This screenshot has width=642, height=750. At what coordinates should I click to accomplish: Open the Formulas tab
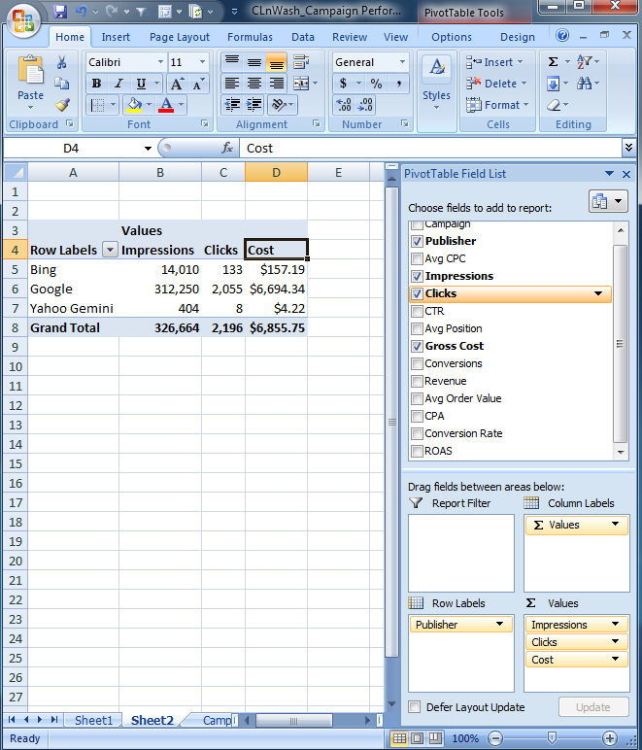250,37
